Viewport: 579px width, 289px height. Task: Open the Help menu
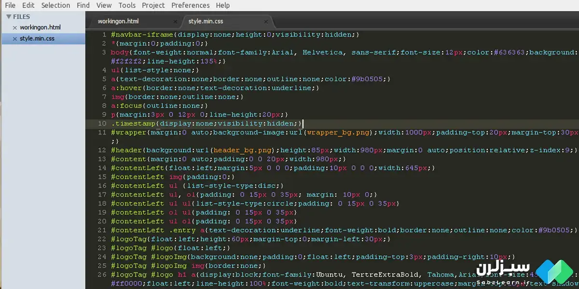(x=223, y=5)
